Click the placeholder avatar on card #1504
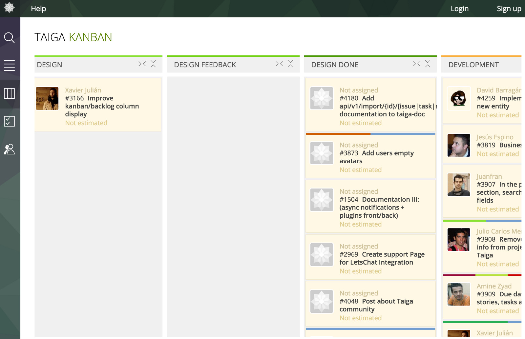525x339 pixels. point(322,200)
